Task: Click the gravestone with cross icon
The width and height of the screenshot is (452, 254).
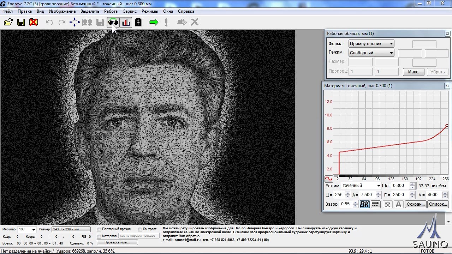Action: click(138, 23)
